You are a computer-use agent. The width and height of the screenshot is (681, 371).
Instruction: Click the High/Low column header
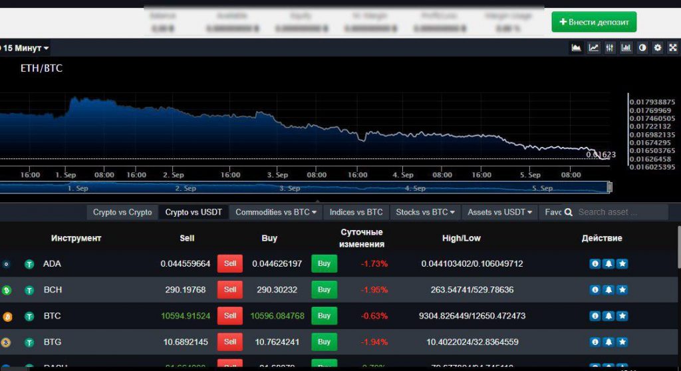pyautogui.click(x=462, y=238)
